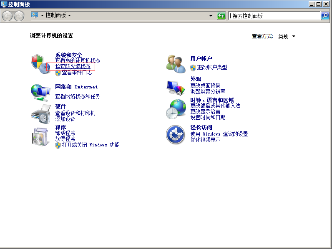Open the 外观 monitor icon
This screenshot has height=249, width=332.
176,87
